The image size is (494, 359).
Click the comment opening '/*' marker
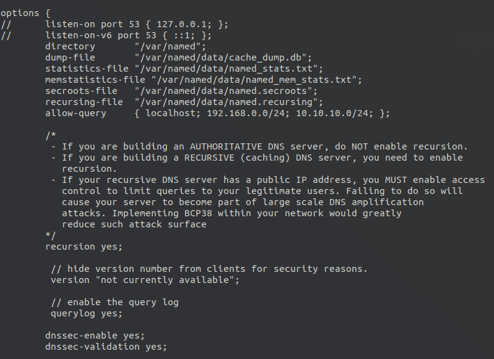click(51, 135)
